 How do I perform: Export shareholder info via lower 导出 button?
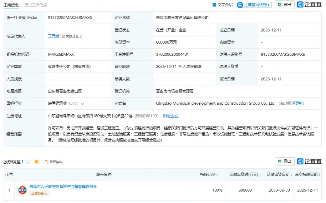point(284,162)
